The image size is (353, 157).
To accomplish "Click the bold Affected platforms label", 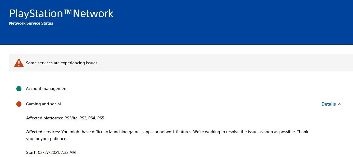I will pos(45,118).
